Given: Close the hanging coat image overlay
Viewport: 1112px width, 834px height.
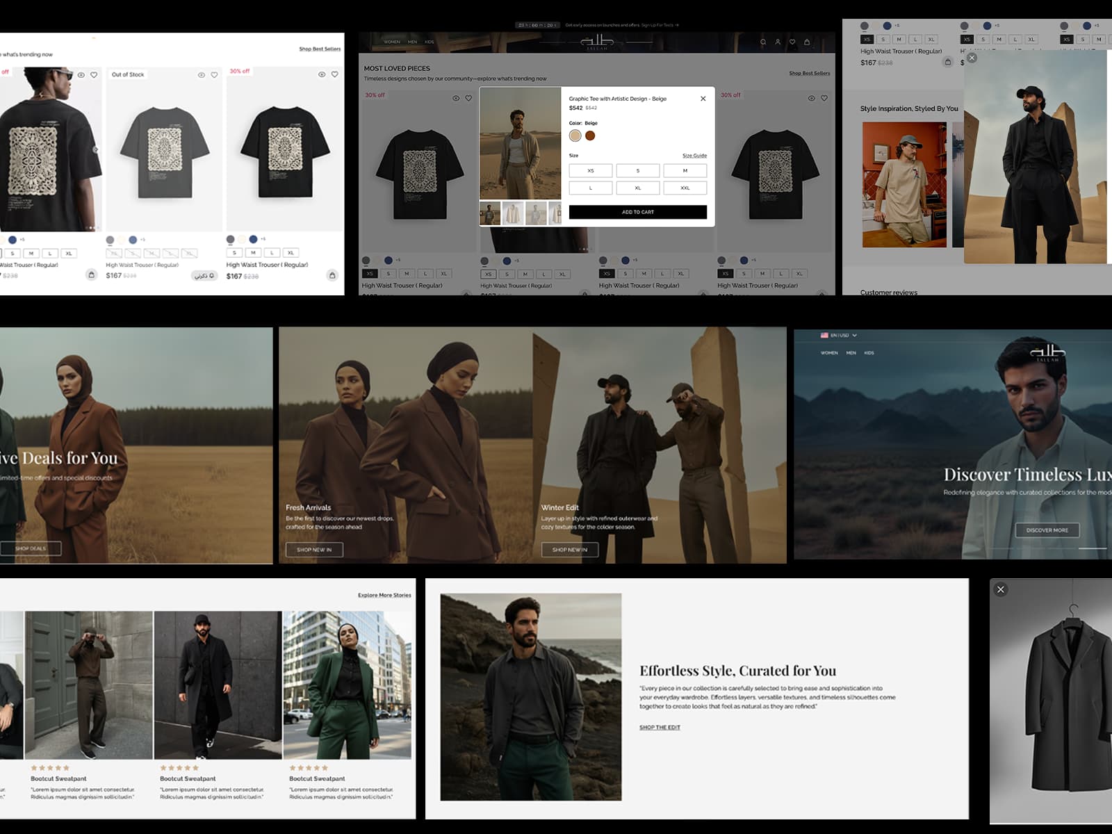Looking at the screenshot, I should pos(1001,589).
